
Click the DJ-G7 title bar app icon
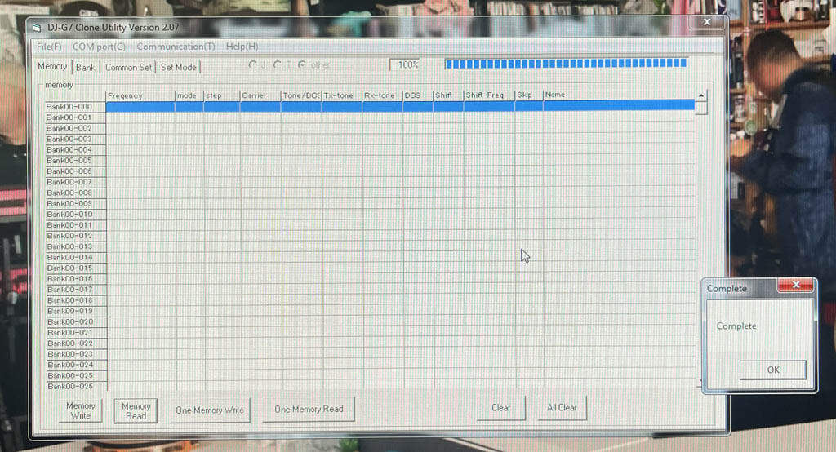(37, 27)
